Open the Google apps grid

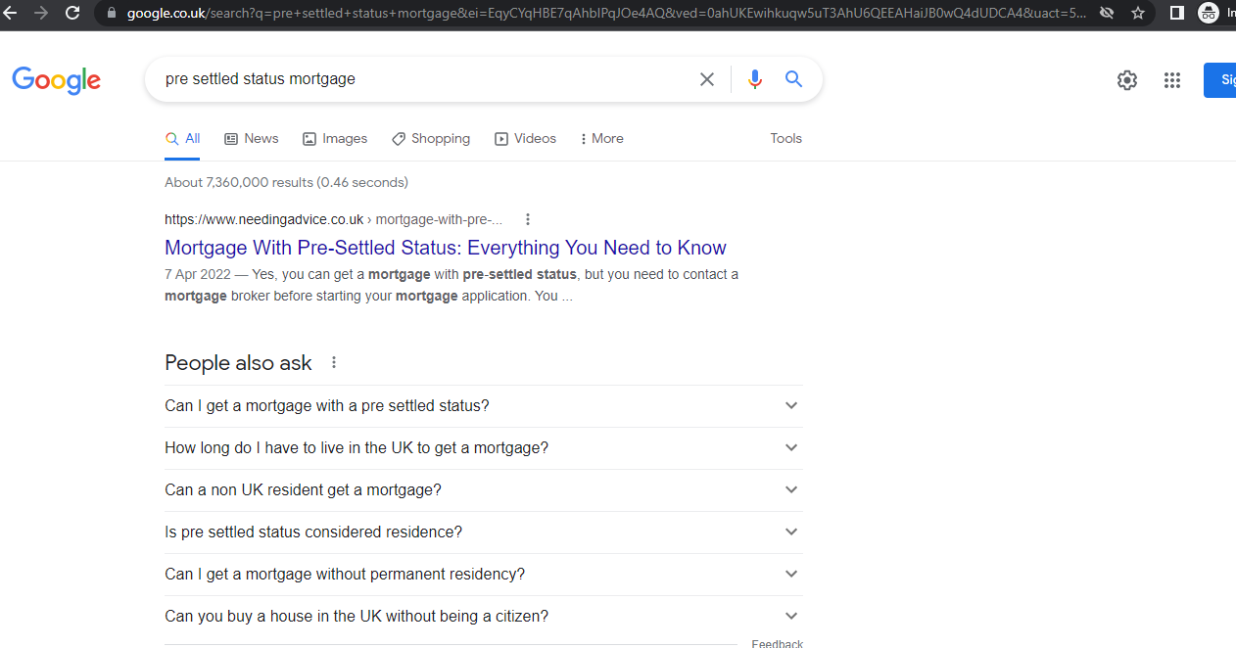pyautogui.click(x=1172, y=80)
